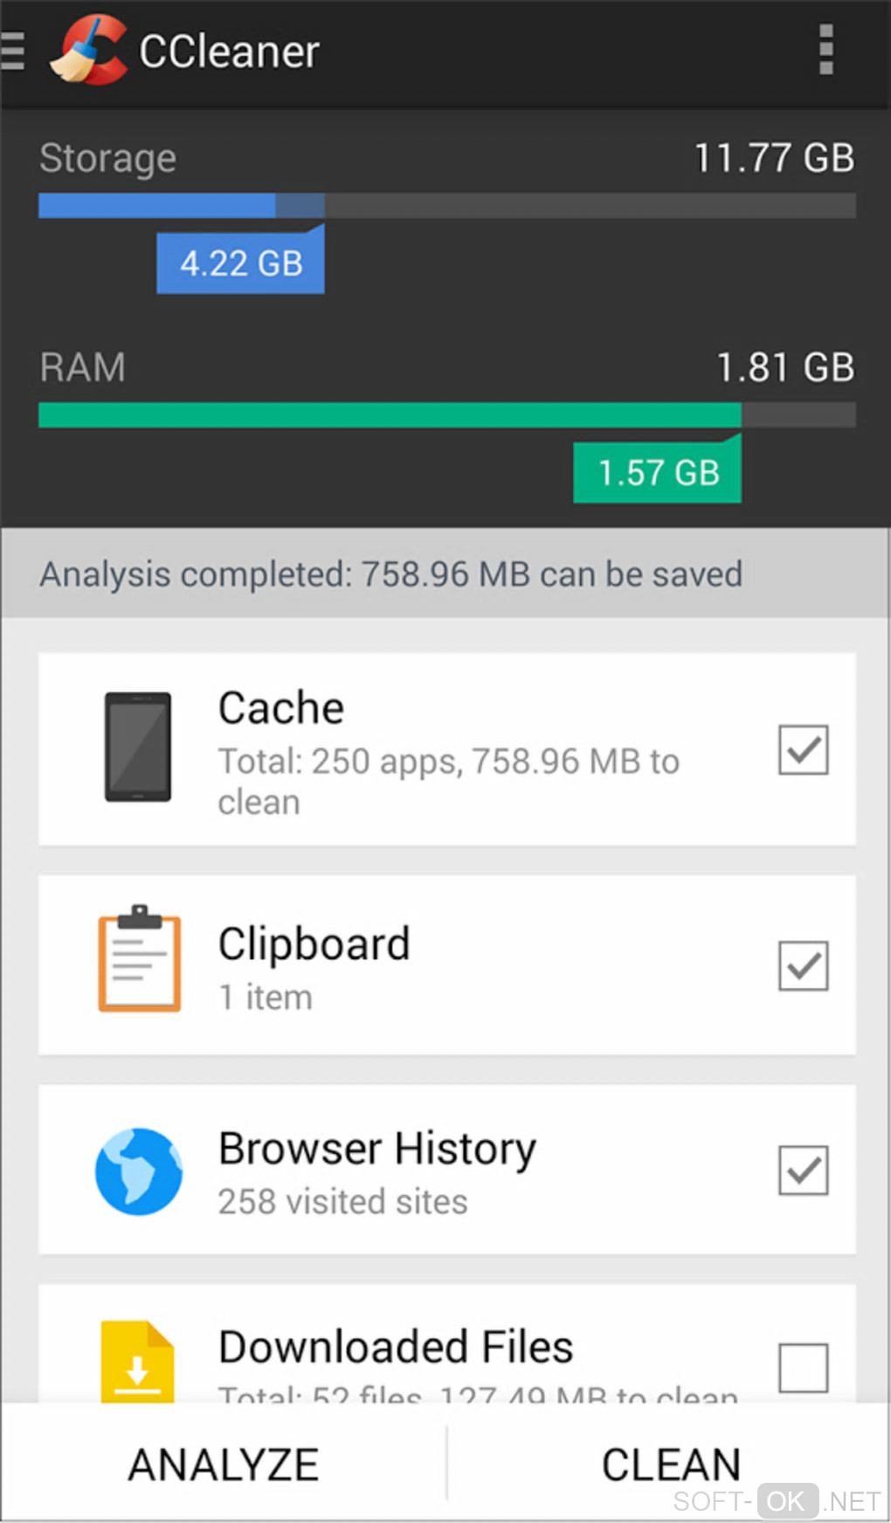The width and height of the screenshot is (891, 1523).
Task: Open the hamburger navigation menu
Action: coord(13,51)
